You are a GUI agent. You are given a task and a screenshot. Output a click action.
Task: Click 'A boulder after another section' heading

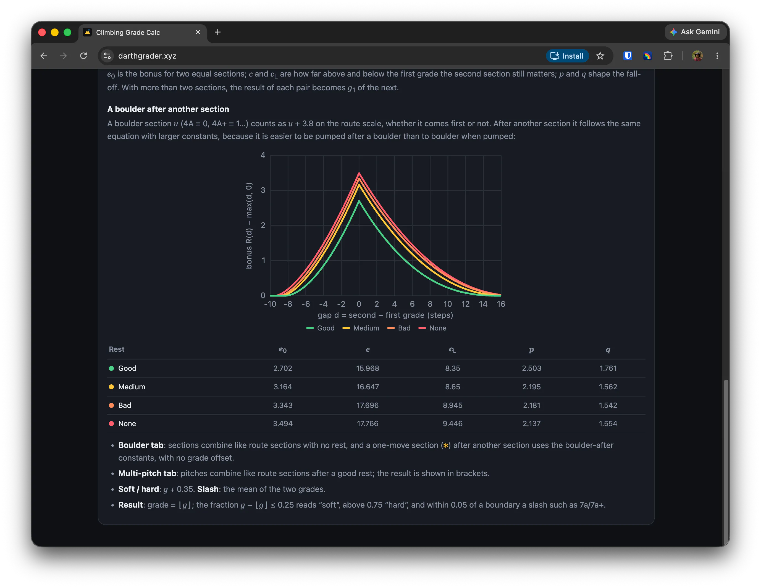tap(168, 109)
